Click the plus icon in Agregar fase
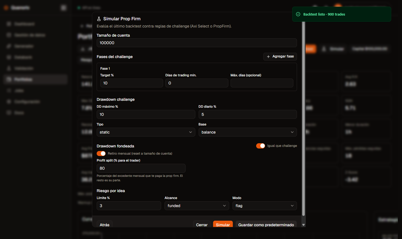Screen dimensions: 402x239 (x=268, y=57)
